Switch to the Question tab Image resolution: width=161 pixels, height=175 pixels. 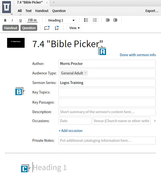point(59,11)
